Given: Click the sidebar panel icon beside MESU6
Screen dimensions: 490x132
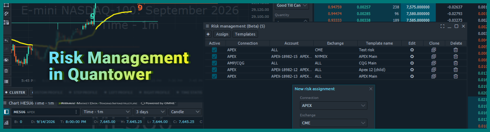Looking at the screenshot, I should tap(6, 112).
